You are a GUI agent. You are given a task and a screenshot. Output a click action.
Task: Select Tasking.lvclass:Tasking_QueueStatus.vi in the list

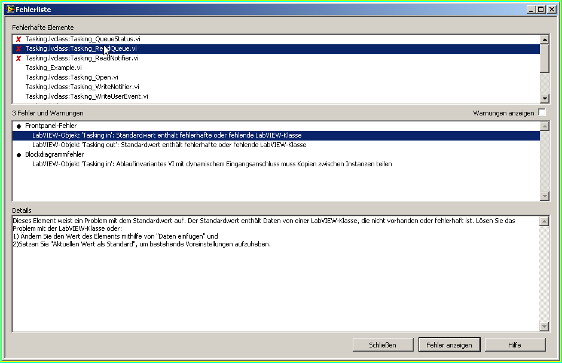(276, 39)
